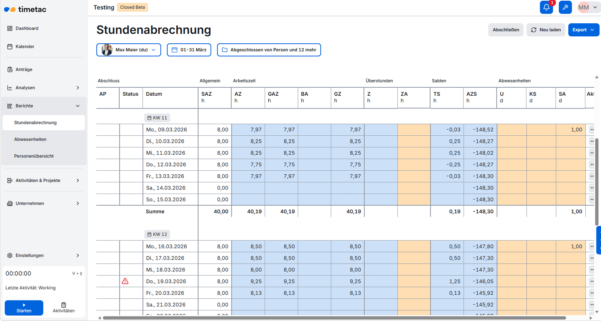
Task: Open the 01-31 März date picker
Action: click(189, 50)
